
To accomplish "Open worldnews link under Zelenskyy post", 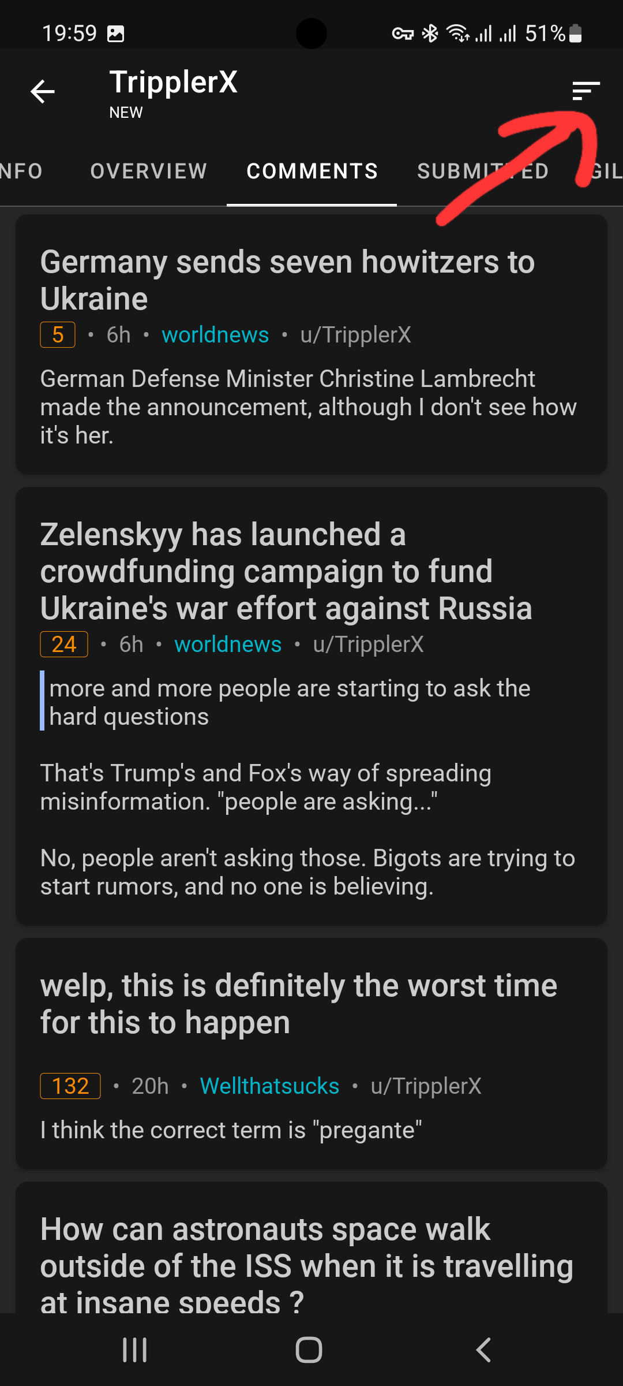I will [228, 644].
